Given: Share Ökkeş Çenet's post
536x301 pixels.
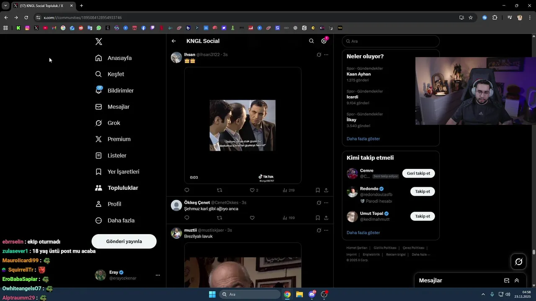Looking at the screenshot, I should pos(326,218).
